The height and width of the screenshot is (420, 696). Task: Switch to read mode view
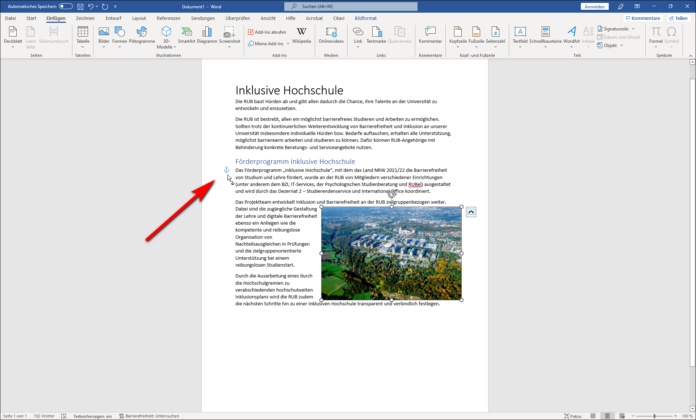point(593,416)
